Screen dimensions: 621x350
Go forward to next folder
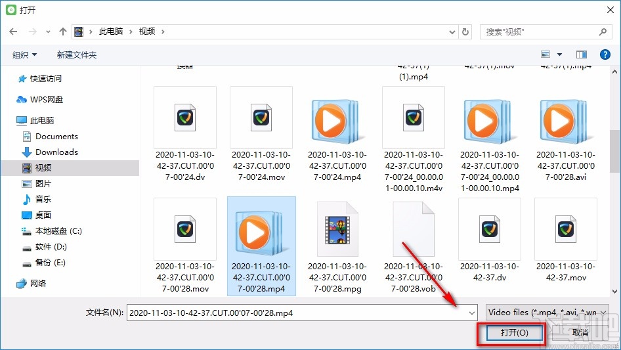(x=32, y=32)
